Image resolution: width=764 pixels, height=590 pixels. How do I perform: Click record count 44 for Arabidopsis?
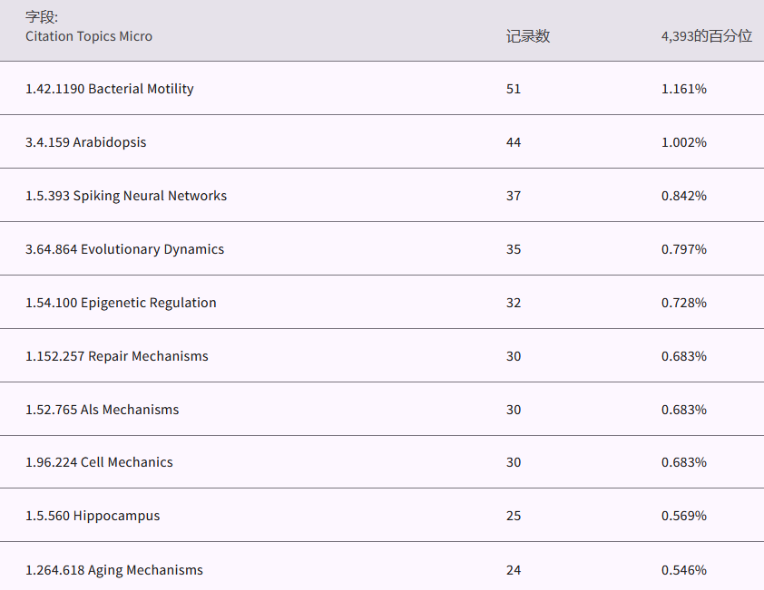coord(514,142)
